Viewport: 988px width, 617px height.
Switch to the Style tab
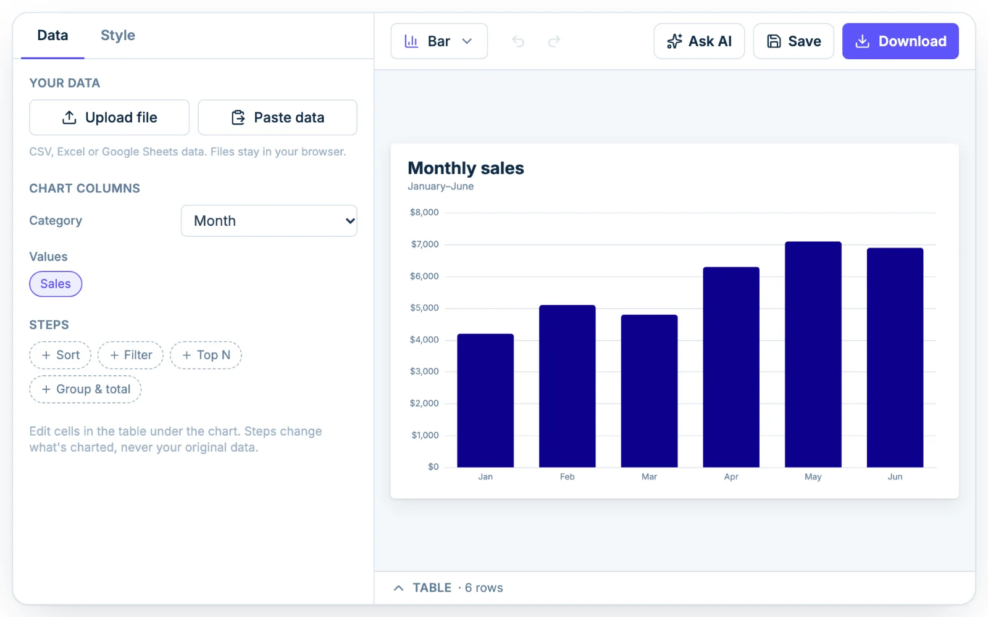click(118, 35)
